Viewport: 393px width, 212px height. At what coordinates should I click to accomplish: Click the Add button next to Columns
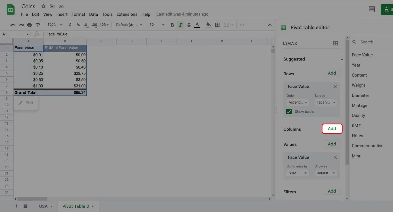[332, 129]
